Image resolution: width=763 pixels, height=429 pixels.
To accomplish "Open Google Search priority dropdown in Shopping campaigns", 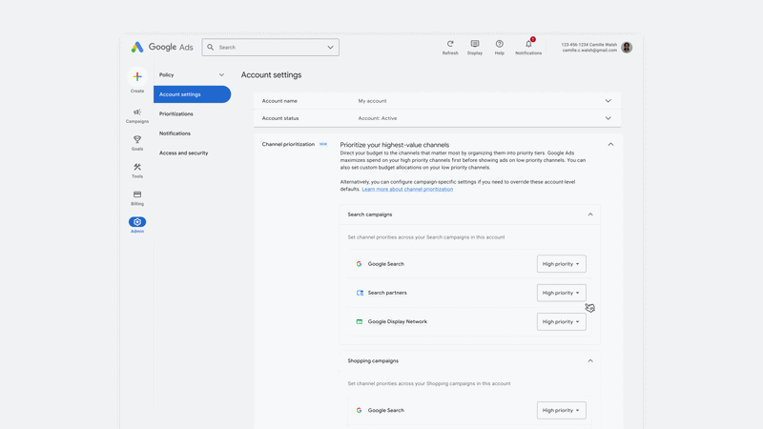I will pyautogui.click(x=561, y=410).
